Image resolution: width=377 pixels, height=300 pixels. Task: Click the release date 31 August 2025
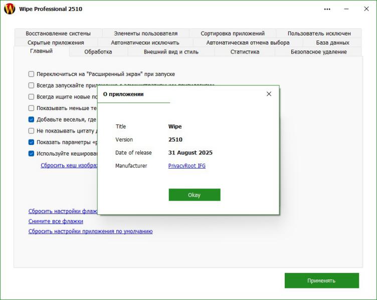190,153
